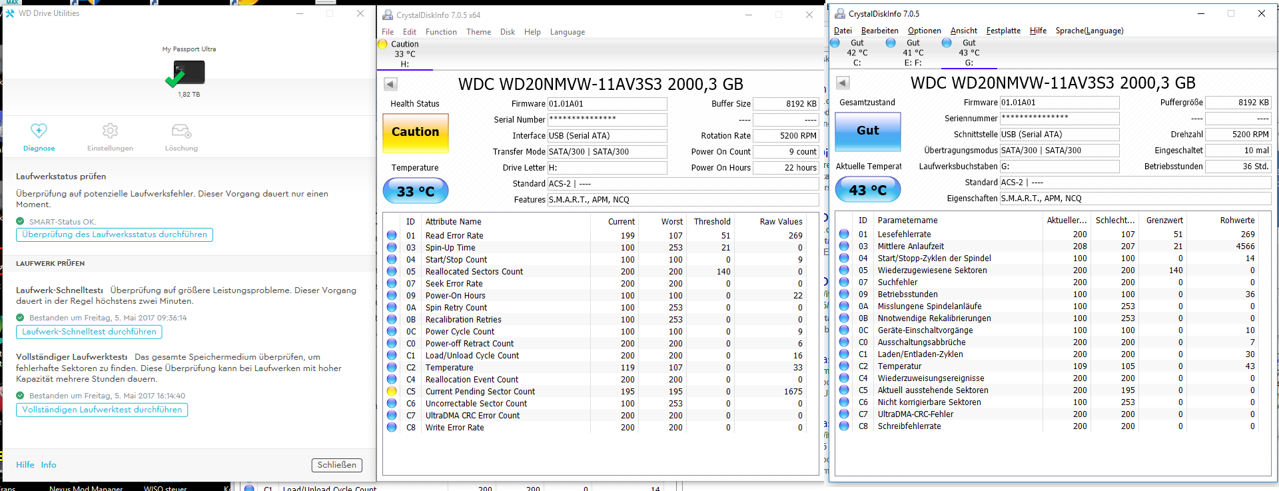Image resolution: width=1279 pixels, height=491 pixels.
Task: Open the Disk menu
Action: [508, 32]
